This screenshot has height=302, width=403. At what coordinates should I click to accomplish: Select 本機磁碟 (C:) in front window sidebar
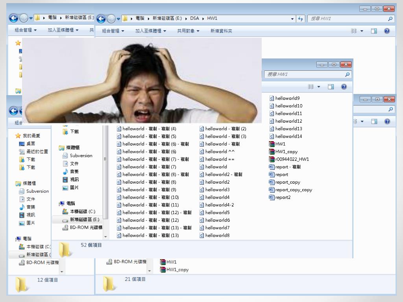coord(79,212)
